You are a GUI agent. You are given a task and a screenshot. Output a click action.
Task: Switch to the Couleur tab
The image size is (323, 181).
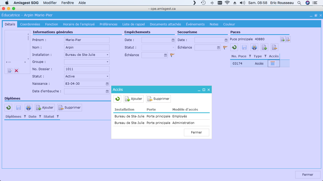point(229,24)
